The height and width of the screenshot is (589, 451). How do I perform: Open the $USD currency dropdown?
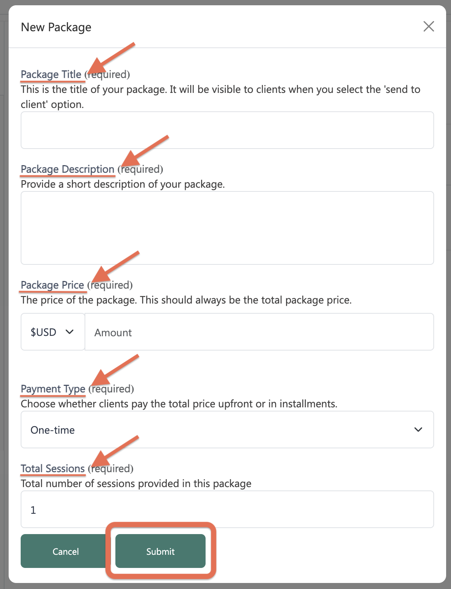click(x=53, y=332)
